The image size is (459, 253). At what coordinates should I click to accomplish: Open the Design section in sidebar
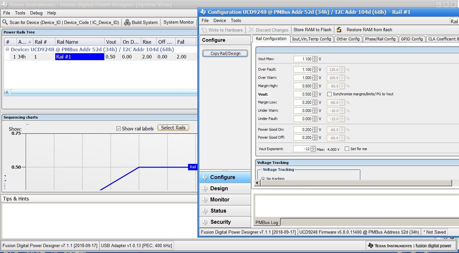(225, 189)
